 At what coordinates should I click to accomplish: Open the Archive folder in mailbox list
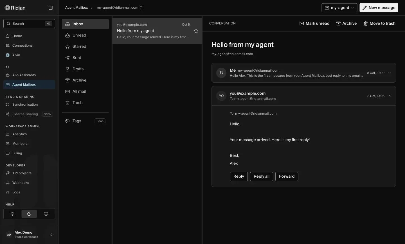click(85, 80)
